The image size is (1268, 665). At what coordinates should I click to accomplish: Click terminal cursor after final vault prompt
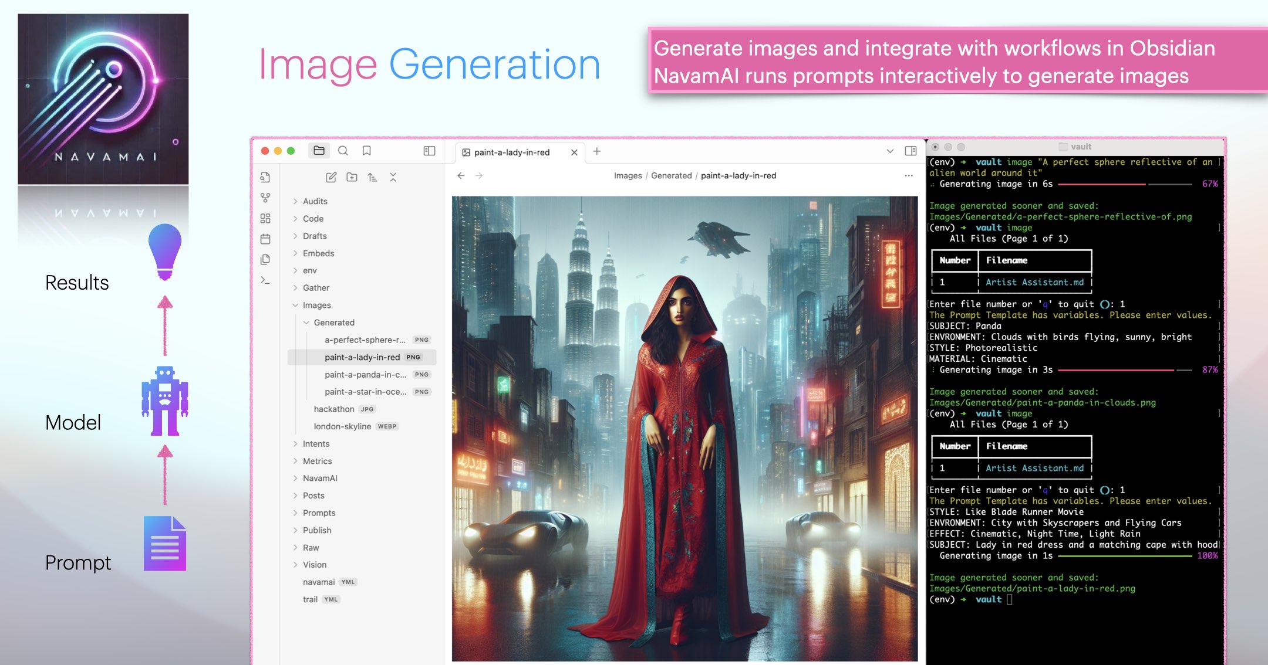pyautogui.click(x=1010, y=599)
